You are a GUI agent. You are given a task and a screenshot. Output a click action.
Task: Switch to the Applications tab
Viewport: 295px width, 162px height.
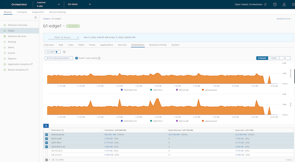pyautogui.click(x=107, y=45)
